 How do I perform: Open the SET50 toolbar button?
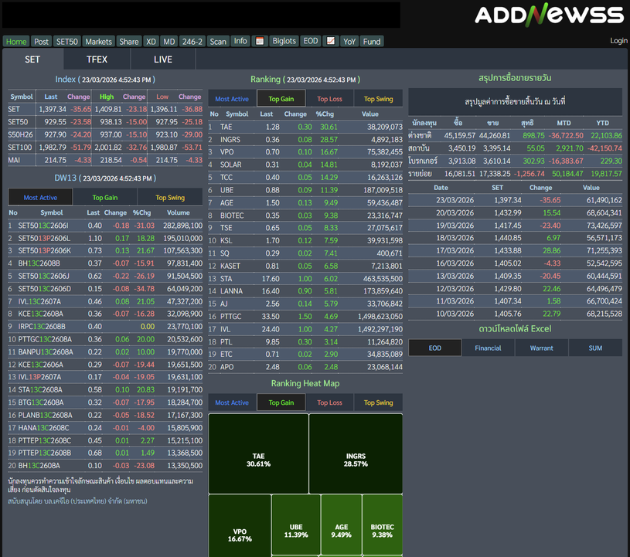click(67, 42)
